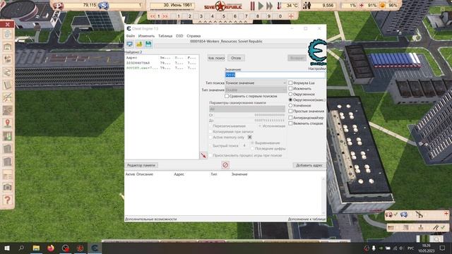Image resolution: width=452 pixels, height=254 pixels.
Task: Toggle the Простые значения checkbox
Action: pyautogui.click(x=290, y=111)
